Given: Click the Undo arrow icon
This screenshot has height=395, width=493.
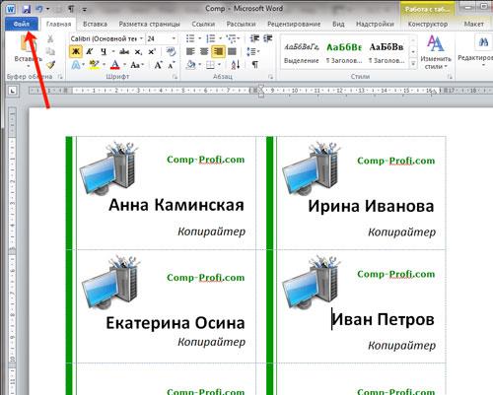Looking at the screenshot, I should [x=39, y=9].
